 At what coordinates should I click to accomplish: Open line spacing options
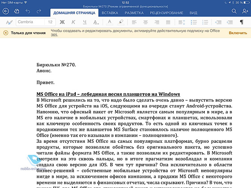182,22
